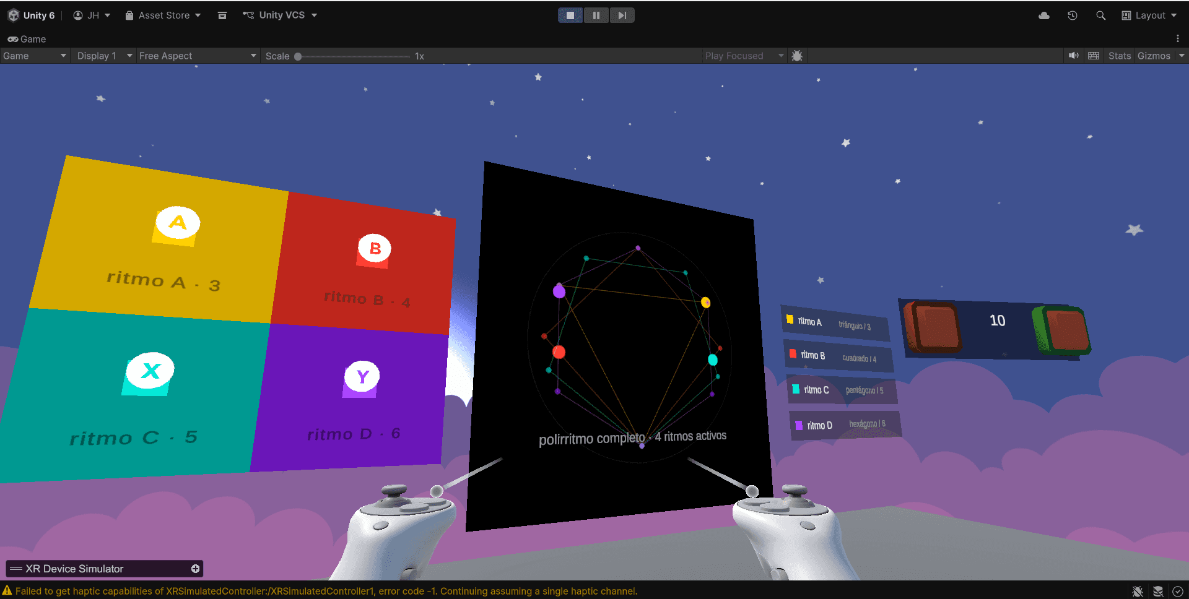
Task: Open the Display 1 dropdown
Action: click(x=102, y=56)
